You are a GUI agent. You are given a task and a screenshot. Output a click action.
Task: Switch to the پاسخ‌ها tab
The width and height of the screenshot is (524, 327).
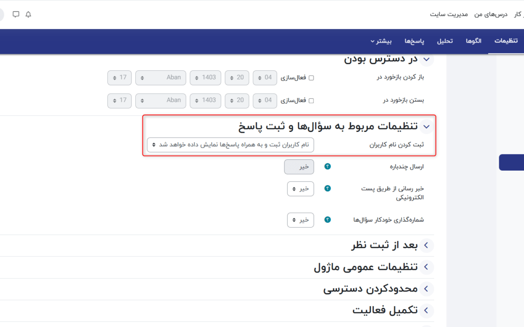click(415, 41)
